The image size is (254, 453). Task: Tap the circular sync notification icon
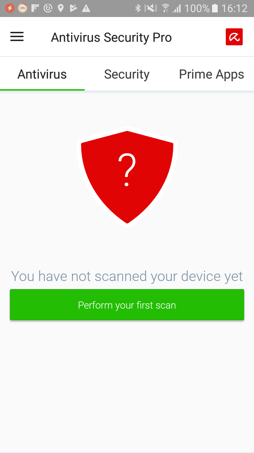click(x=48, y=8)
